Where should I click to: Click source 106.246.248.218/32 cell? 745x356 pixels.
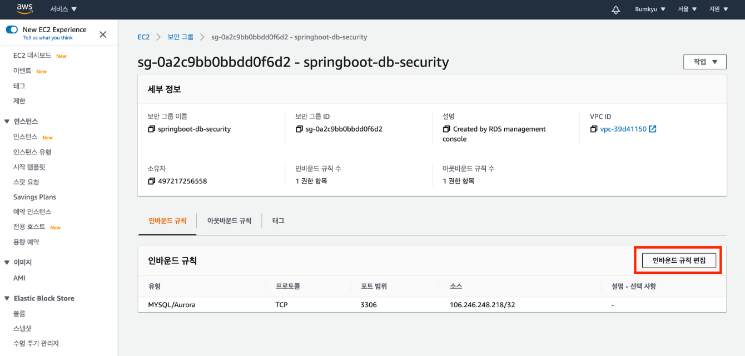coord(482,305)
